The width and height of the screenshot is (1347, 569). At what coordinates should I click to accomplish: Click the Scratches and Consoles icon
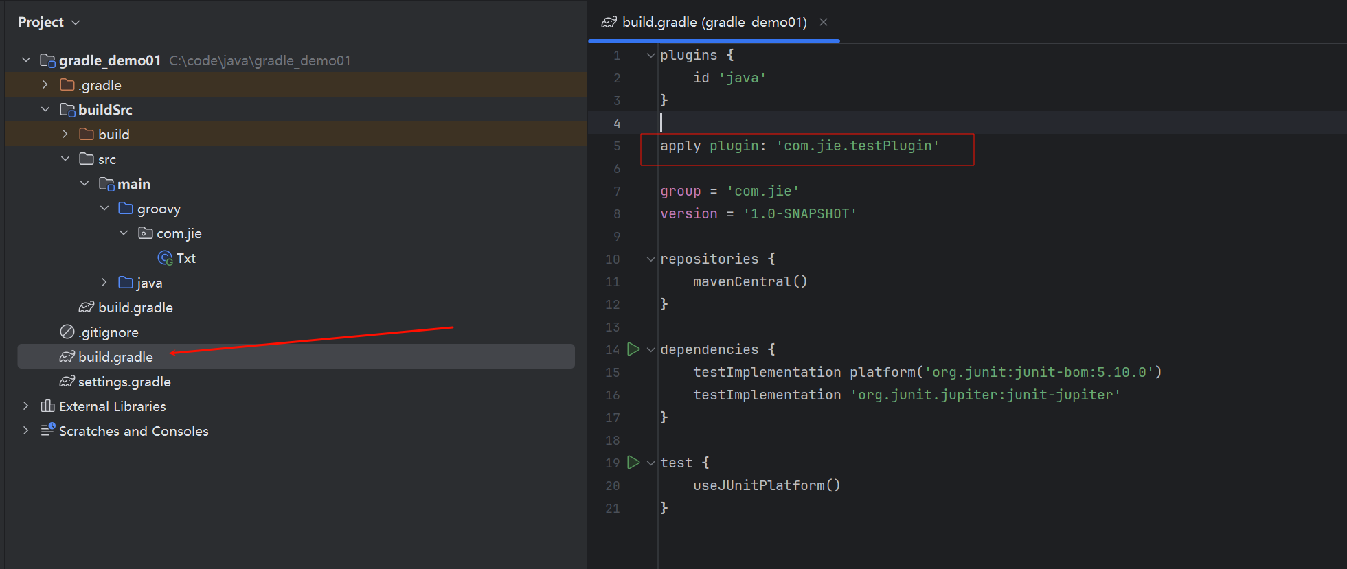coord(47,430)
